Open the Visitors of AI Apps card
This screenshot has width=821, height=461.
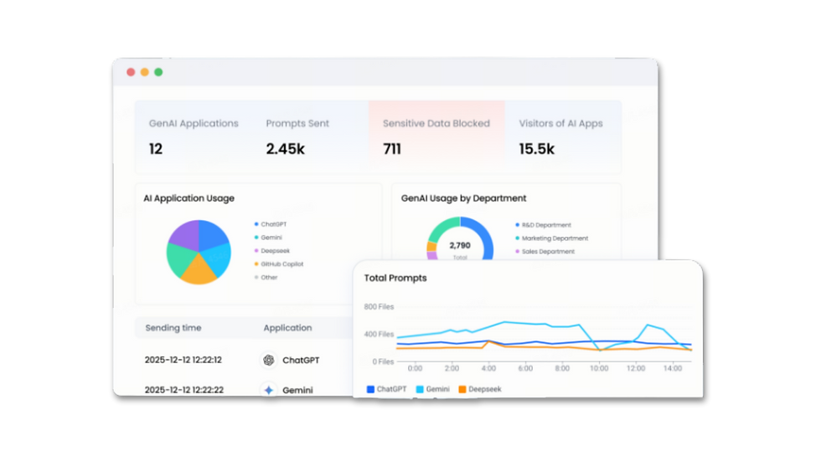coord(563,137)
